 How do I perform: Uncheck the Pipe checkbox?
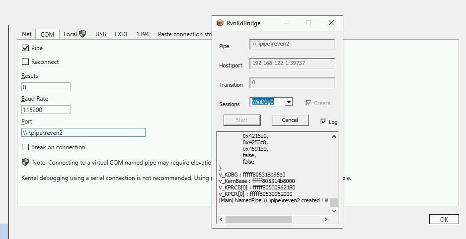tap(25, 48)
